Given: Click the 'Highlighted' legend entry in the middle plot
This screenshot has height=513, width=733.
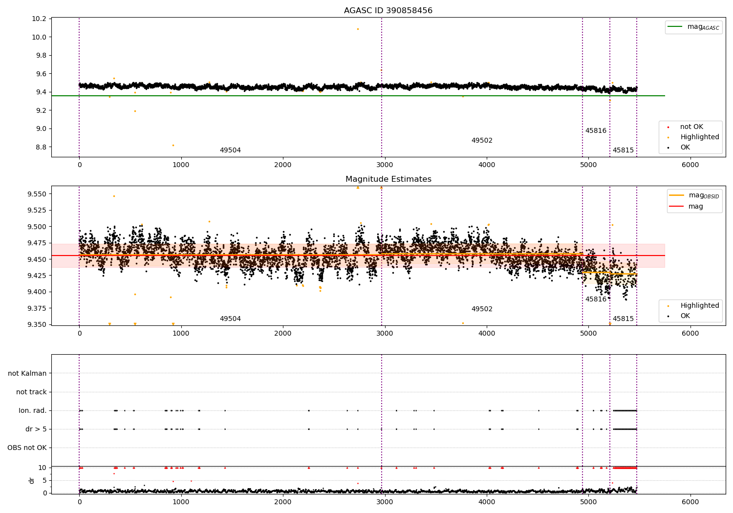Looking at the screenshot, I should 693,306.
